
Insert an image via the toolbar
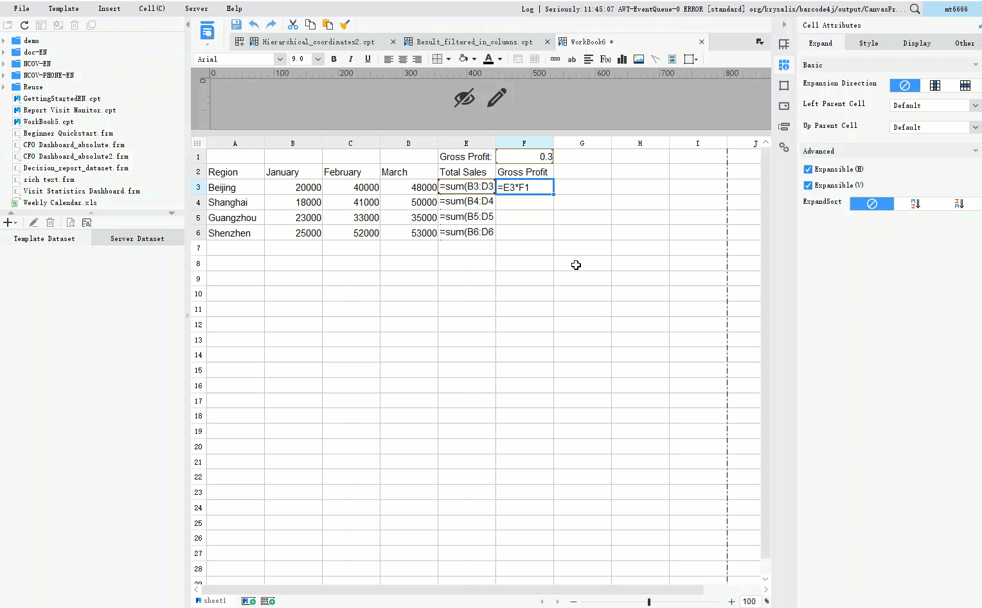pyautogui.click(x=638, y=58)
